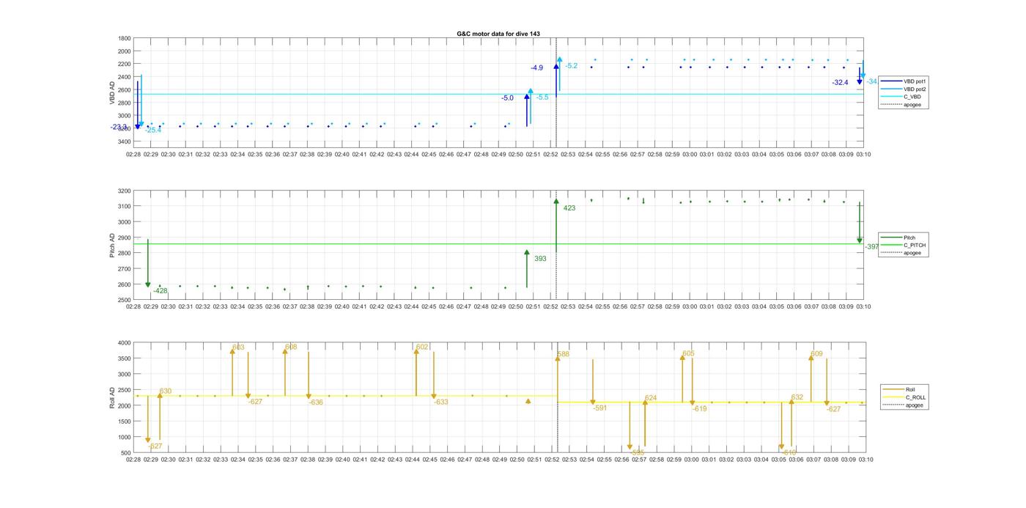
Task: Select the 'C_PITCH' legend entry
Action: click(904, 246)
